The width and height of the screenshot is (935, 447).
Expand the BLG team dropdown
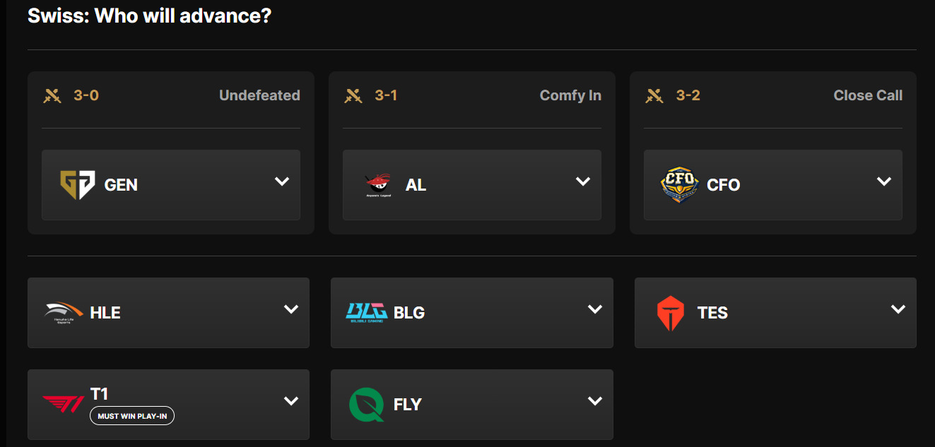(594, 309)
